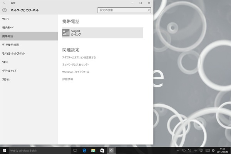Show hidden system tray icons
The image size is (231, 154).
click(178, 151)
